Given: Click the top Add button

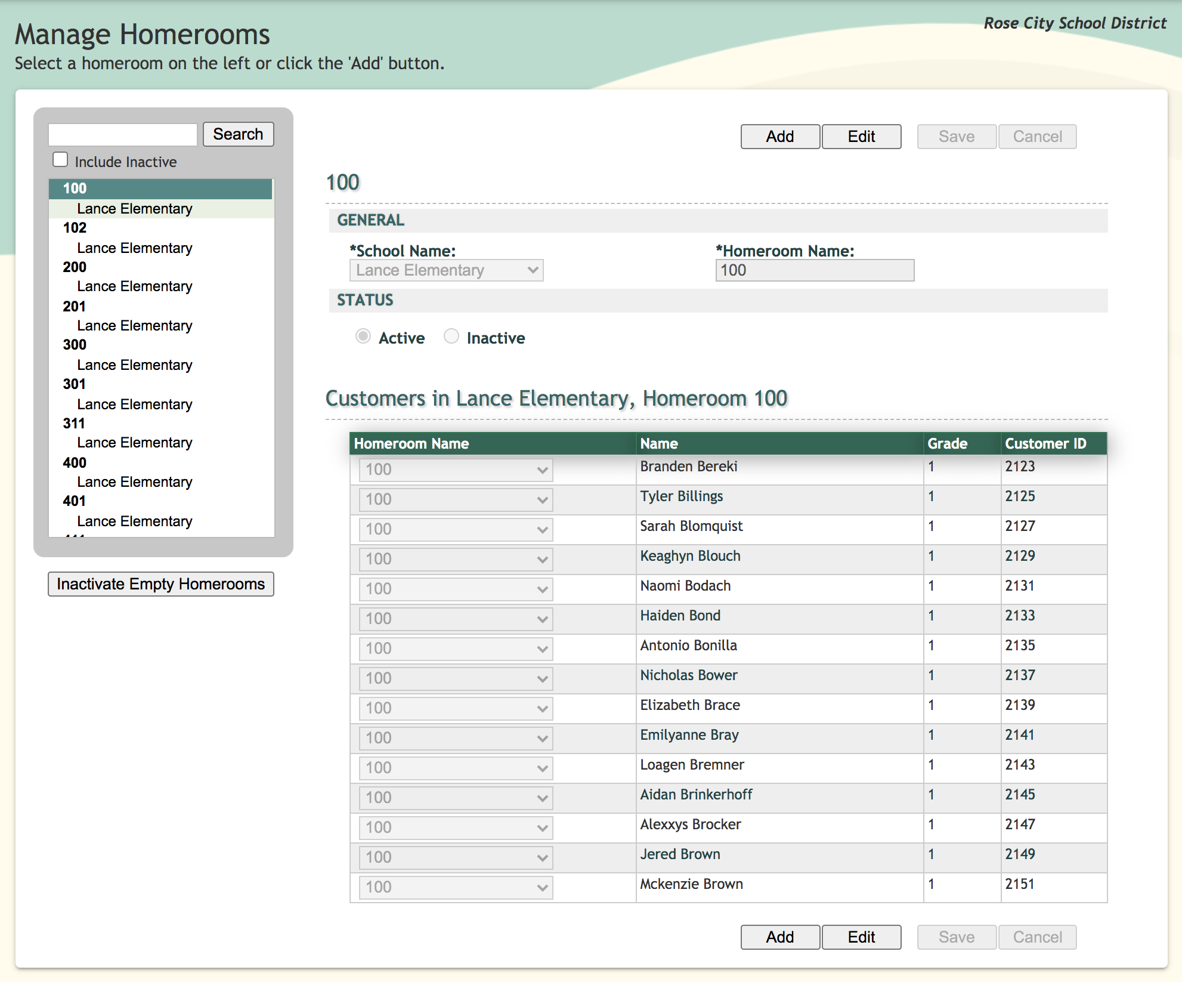Looking at the screenshot, I should point(779,137).
